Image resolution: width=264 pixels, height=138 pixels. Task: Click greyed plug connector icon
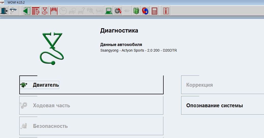[x=127, y=11]
